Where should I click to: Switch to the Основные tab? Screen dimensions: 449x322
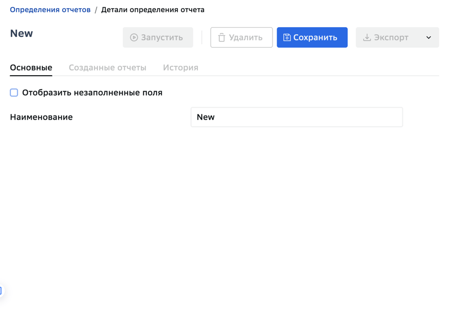pos(31,68)
